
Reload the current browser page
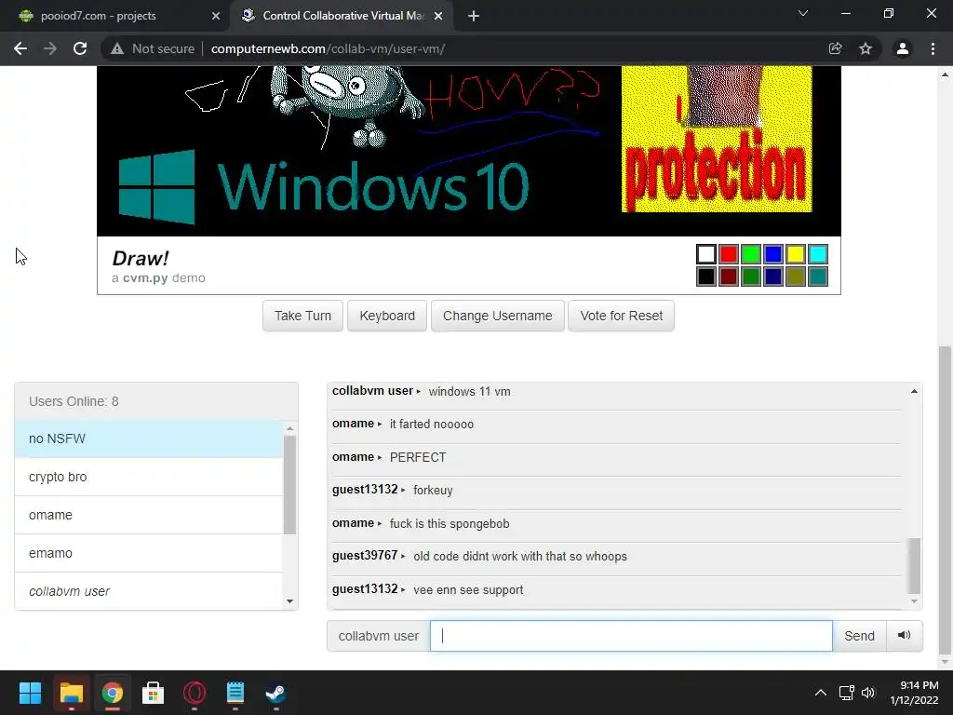[x=80, y=48]
